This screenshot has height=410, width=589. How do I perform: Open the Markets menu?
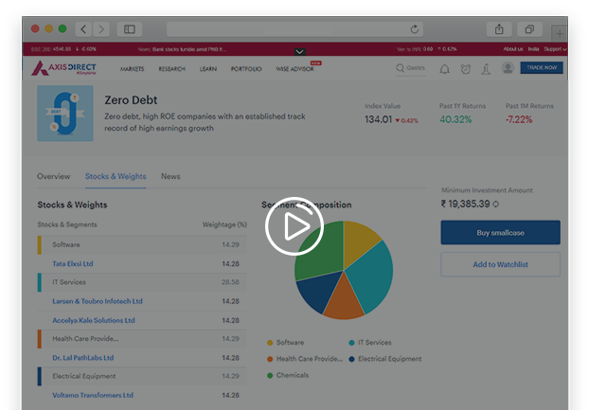tap(132, 69)
